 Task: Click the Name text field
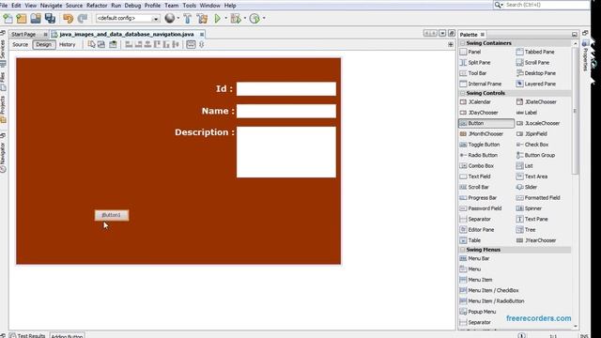pyautogui.click(x=286, y=111)
